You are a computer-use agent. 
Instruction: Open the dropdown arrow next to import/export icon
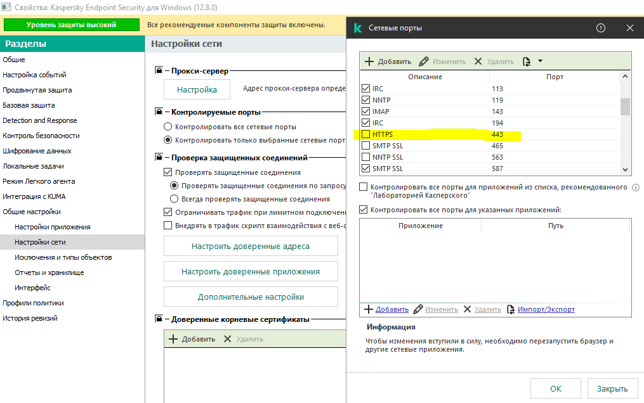540,61
